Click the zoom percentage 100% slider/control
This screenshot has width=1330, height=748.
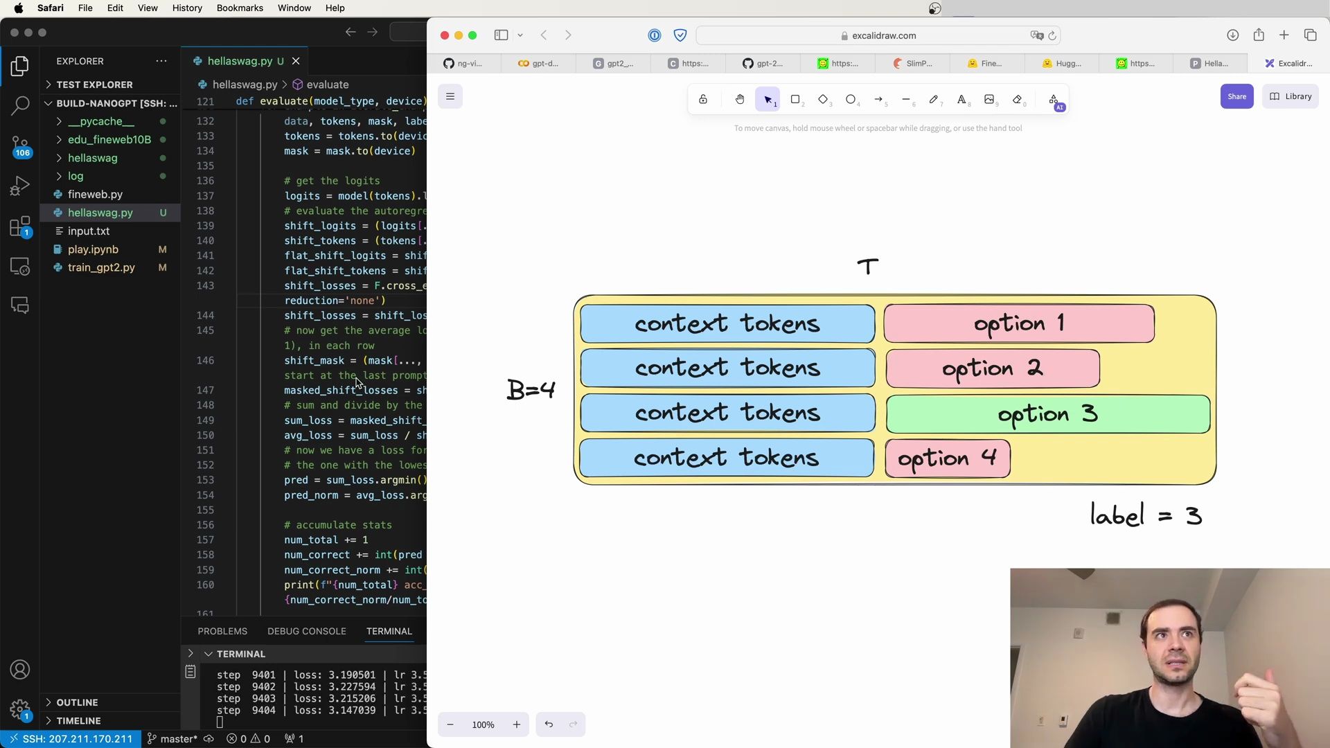(484, 723)
